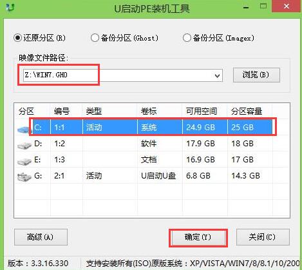Click the D: drive icon
Image resolution: width=302 pixels, height=270 pixels.
tap(24, 146)
